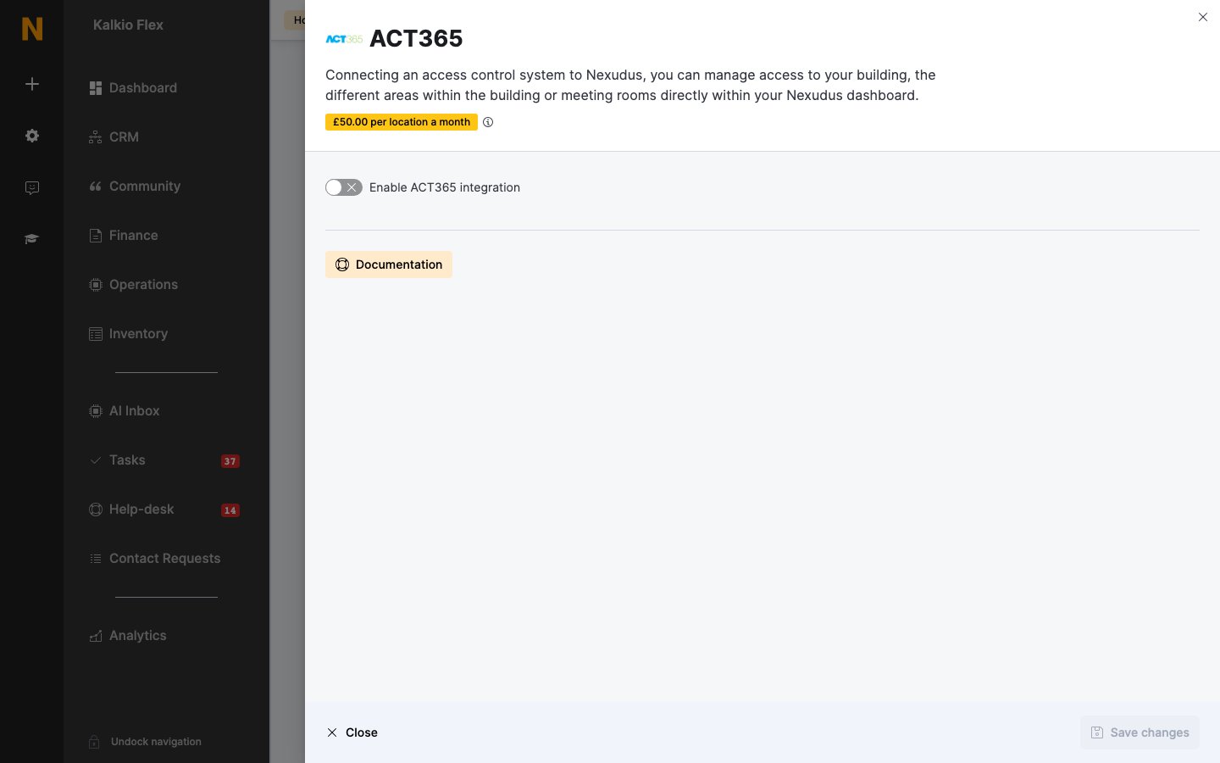
Task: Open Analytics in sidebar
Action: tap(128, 636)
